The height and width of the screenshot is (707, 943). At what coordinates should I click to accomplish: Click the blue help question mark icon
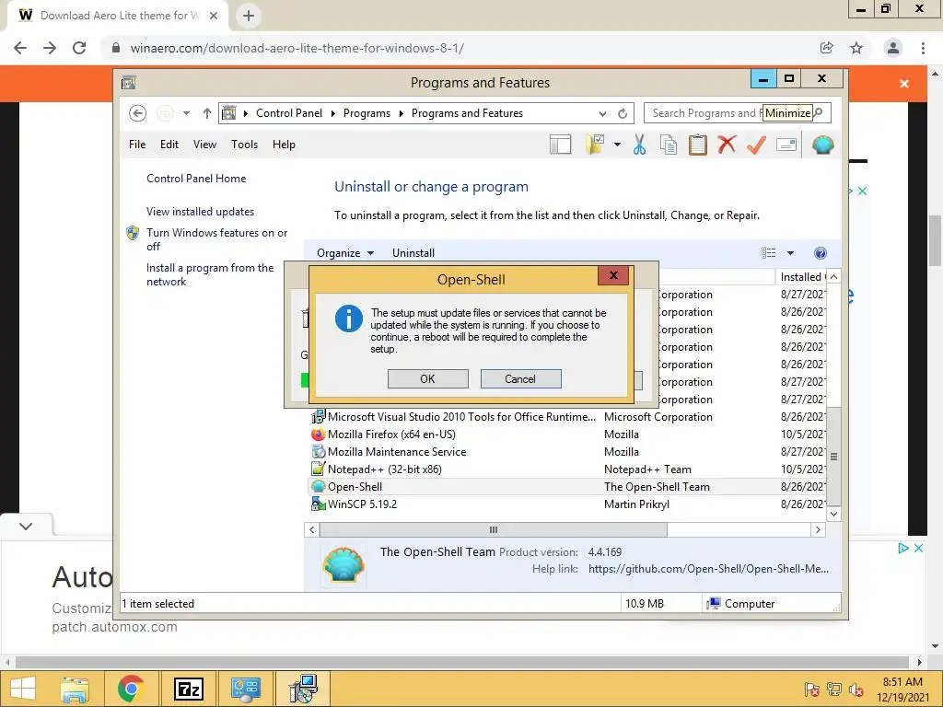[x=821, y=253]
